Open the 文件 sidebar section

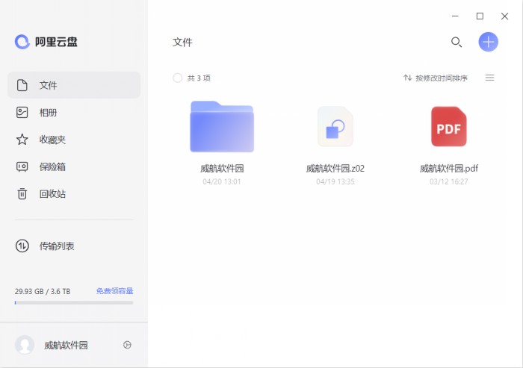[x=74, y=85]
